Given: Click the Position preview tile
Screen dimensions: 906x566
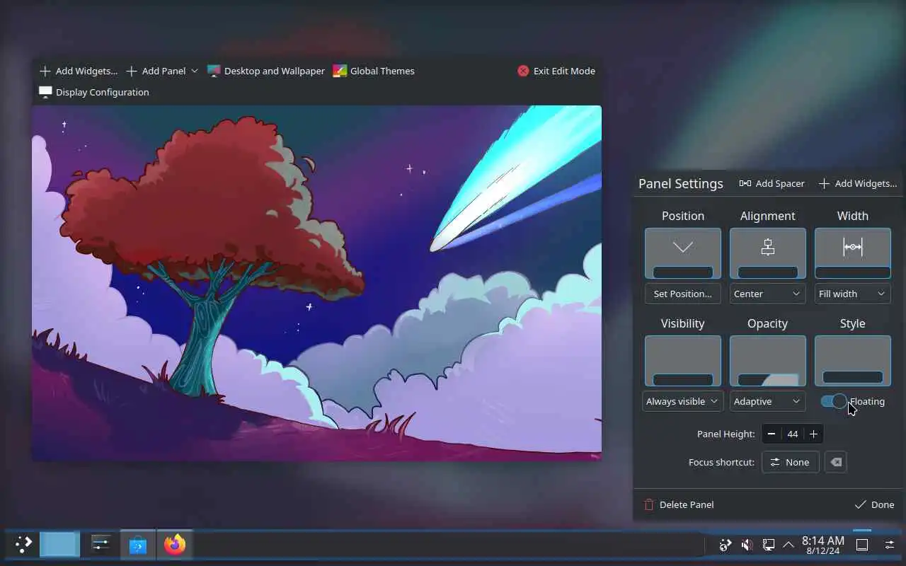Looking at the screenshot, I should coord(683,253).
